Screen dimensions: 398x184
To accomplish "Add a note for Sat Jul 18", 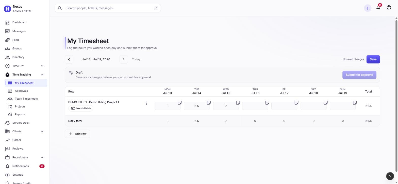I will [x=325, y=103].
